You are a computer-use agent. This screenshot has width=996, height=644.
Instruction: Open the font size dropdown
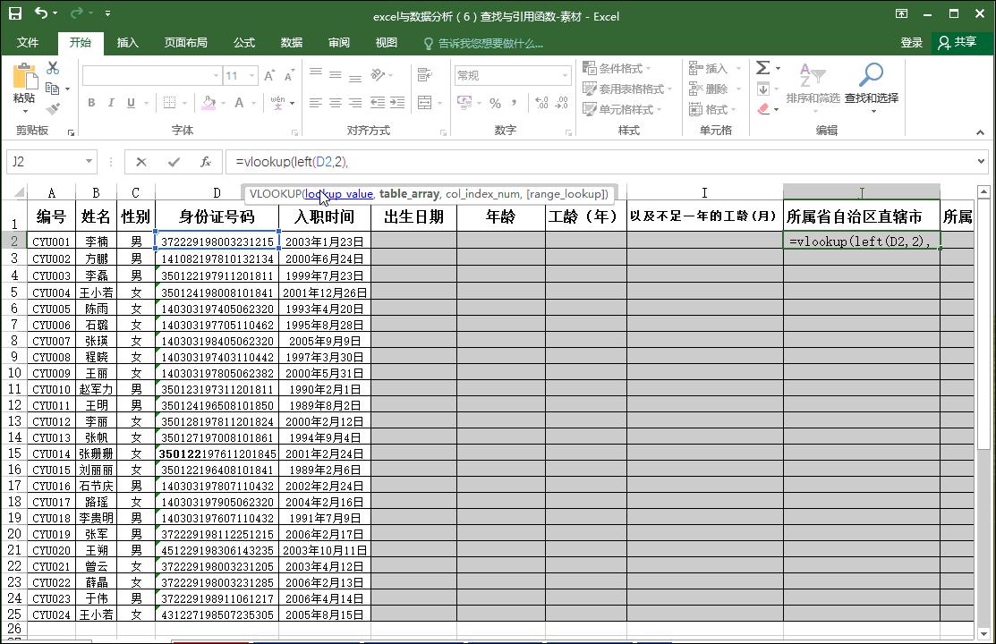tap(252, 75)
